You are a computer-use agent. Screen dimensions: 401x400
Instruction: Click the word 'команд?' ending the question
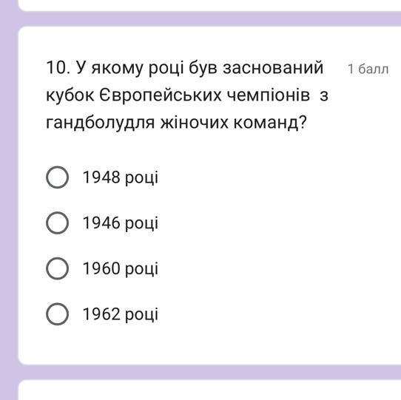point(270,123)
